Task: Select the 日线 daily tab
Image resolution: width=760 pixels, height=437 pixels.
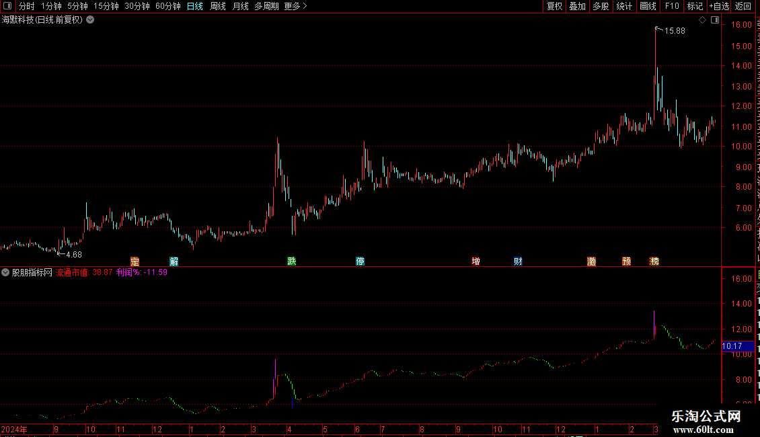Action: pyautogui.click(x=195, y=6)
